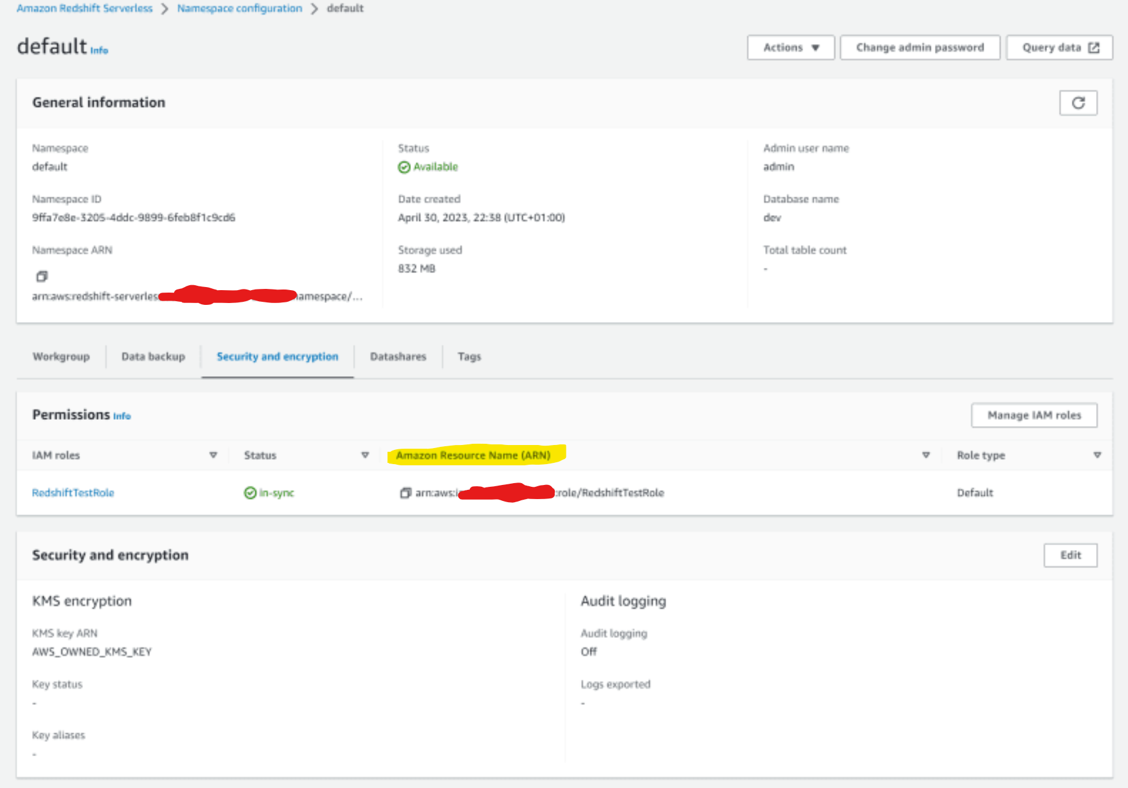Click the database name value dev
The height and width of the screenshot is (788, 1128).
pyautogui.click(x=772, y=218)
